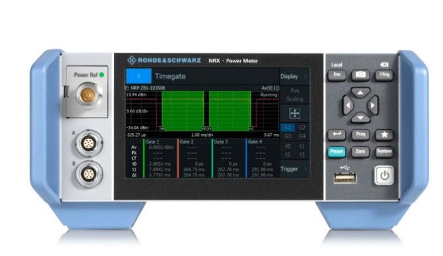Click the power standby button

coord(384,176)
